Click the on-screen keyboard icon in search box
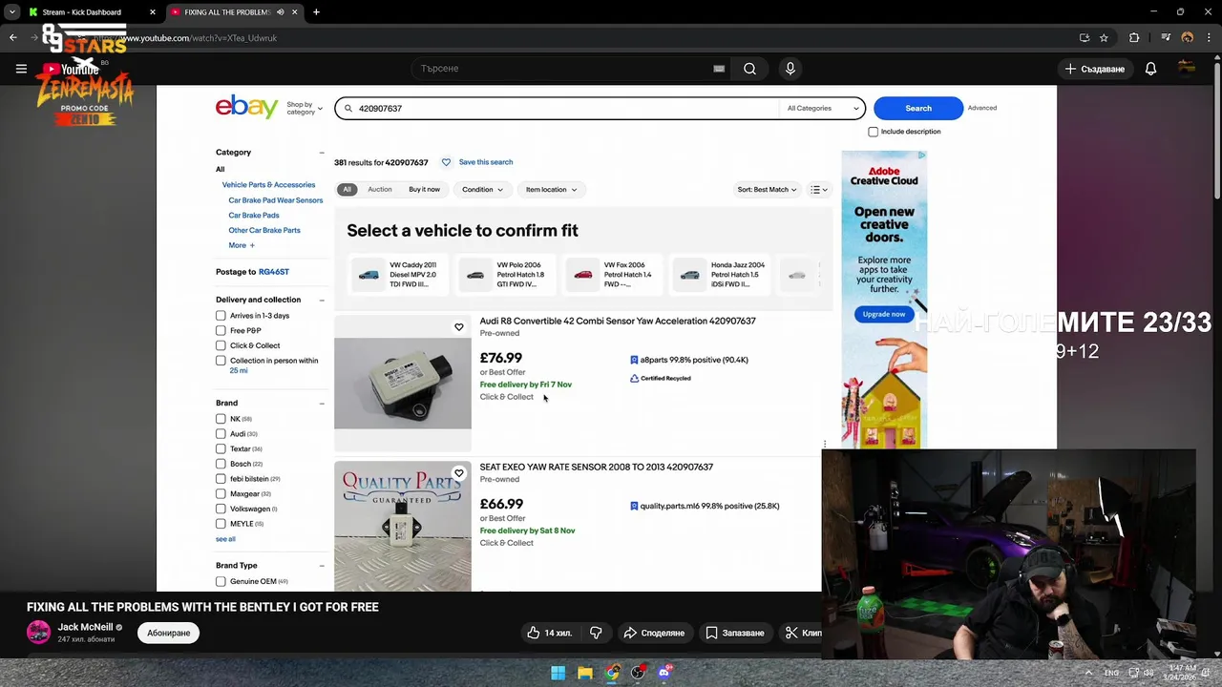The width and height of the screenshot is (1222, 687). (719, 69)
